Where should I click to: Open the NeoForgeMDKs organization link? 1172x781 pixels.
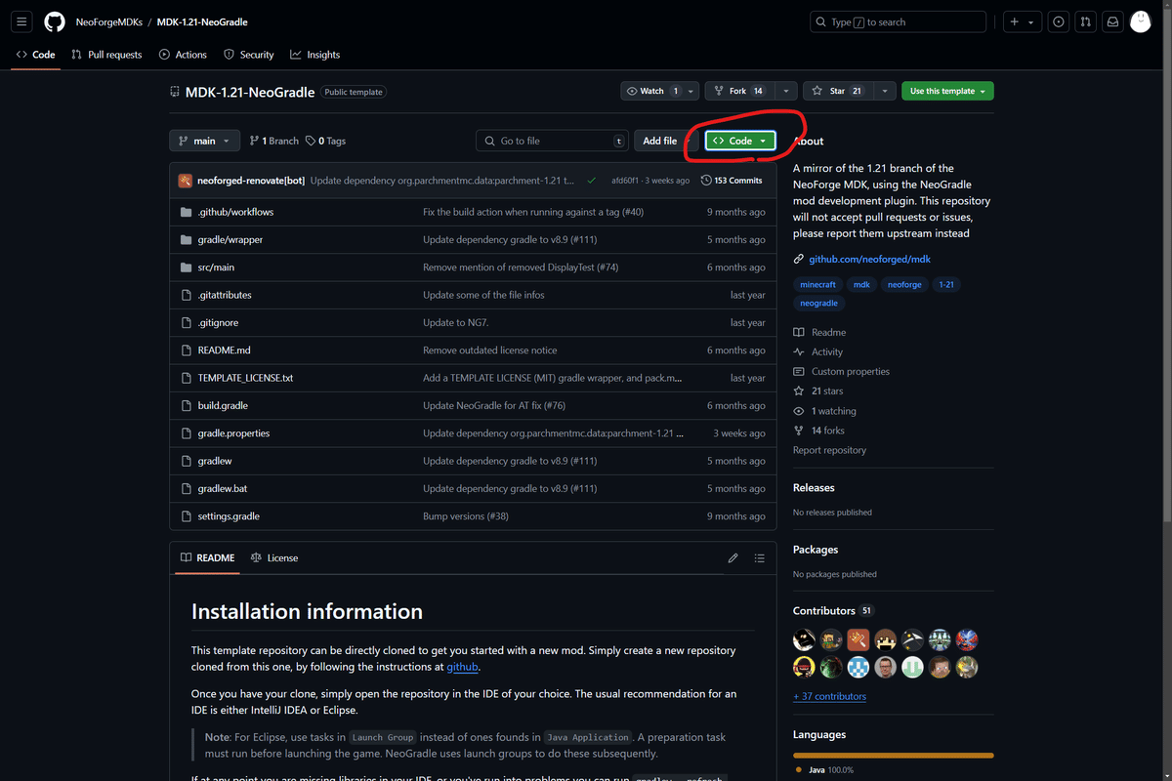(108, 21)
